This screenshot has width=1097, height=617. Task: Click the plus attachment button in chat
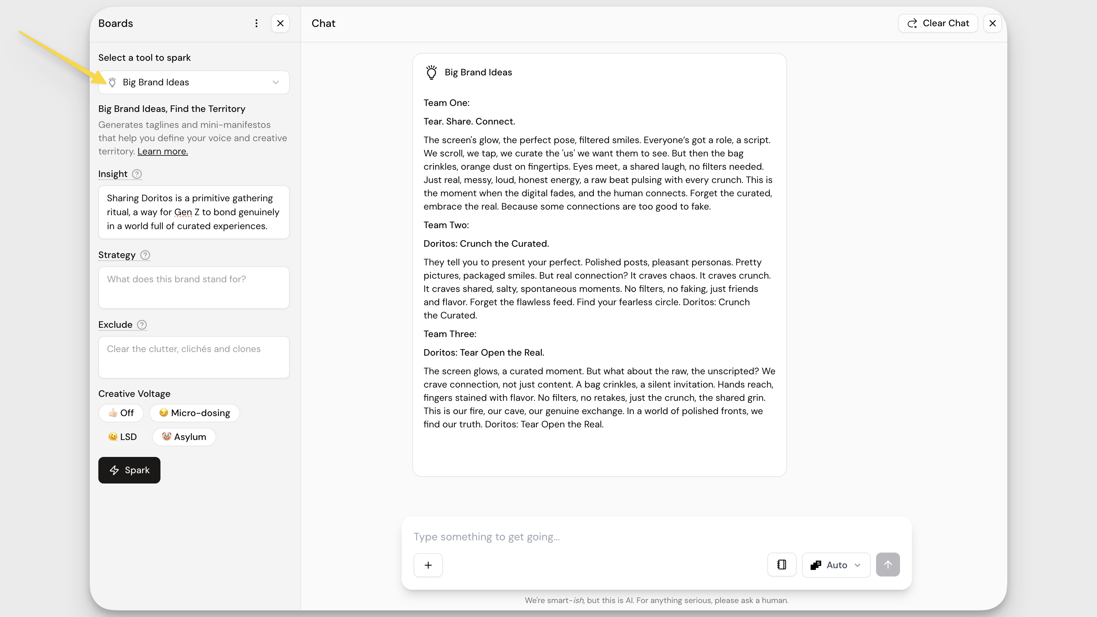click(x=428, y=565)
